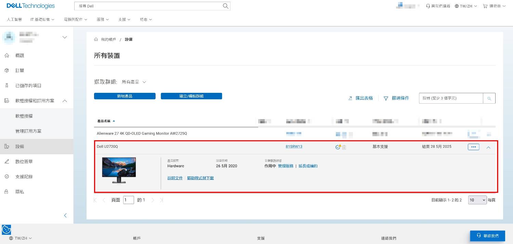
Task: Expand the 特惠 deals navigation menu
Action: pos(146,19)
